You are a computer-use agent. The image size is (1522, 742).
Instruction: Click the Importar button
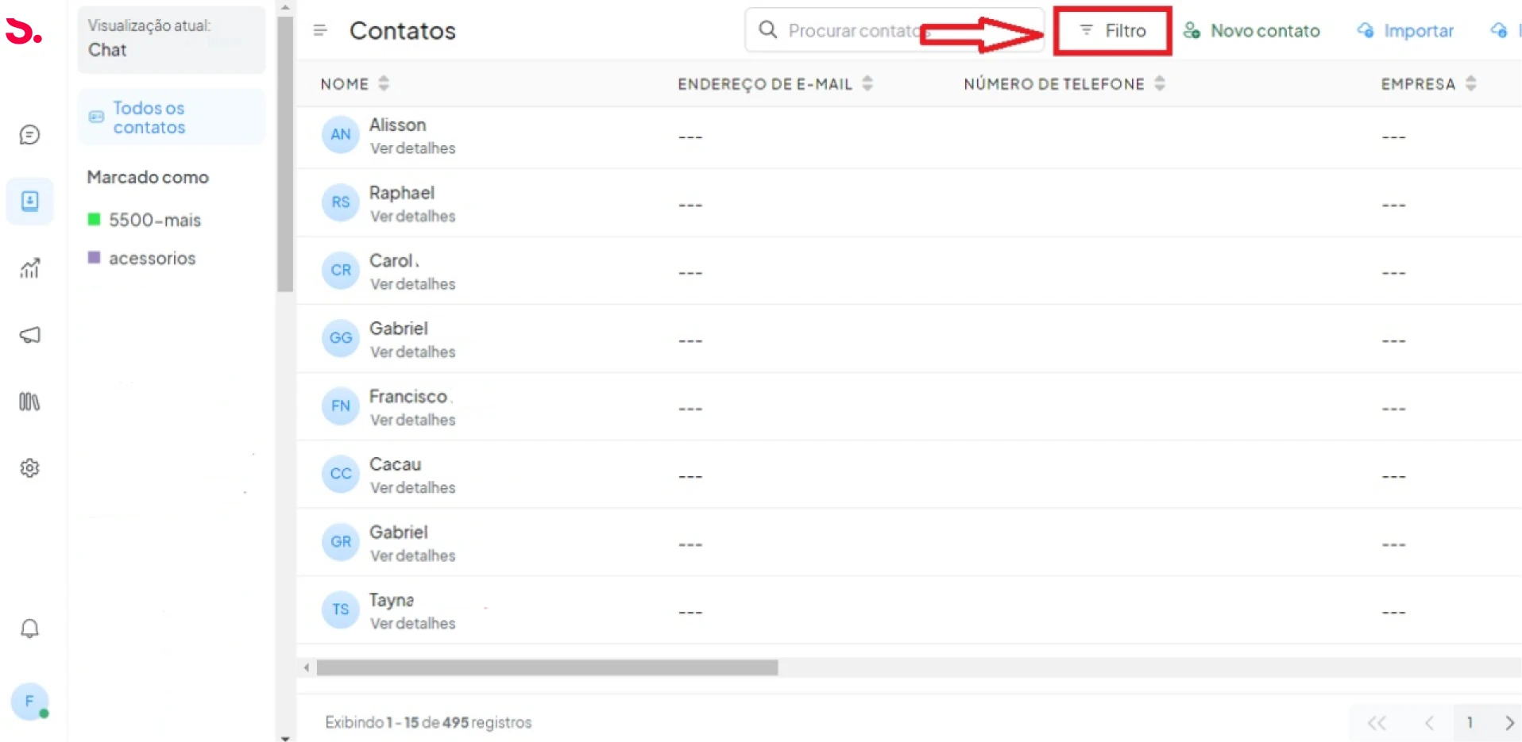(x=1405, y=31)
